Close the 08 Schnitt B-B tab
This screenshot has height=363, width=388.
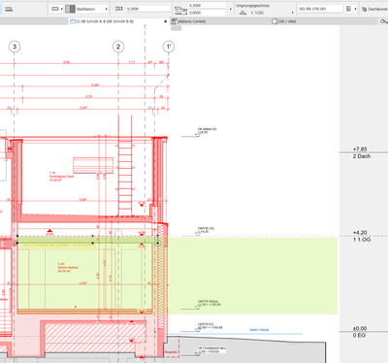166,21
